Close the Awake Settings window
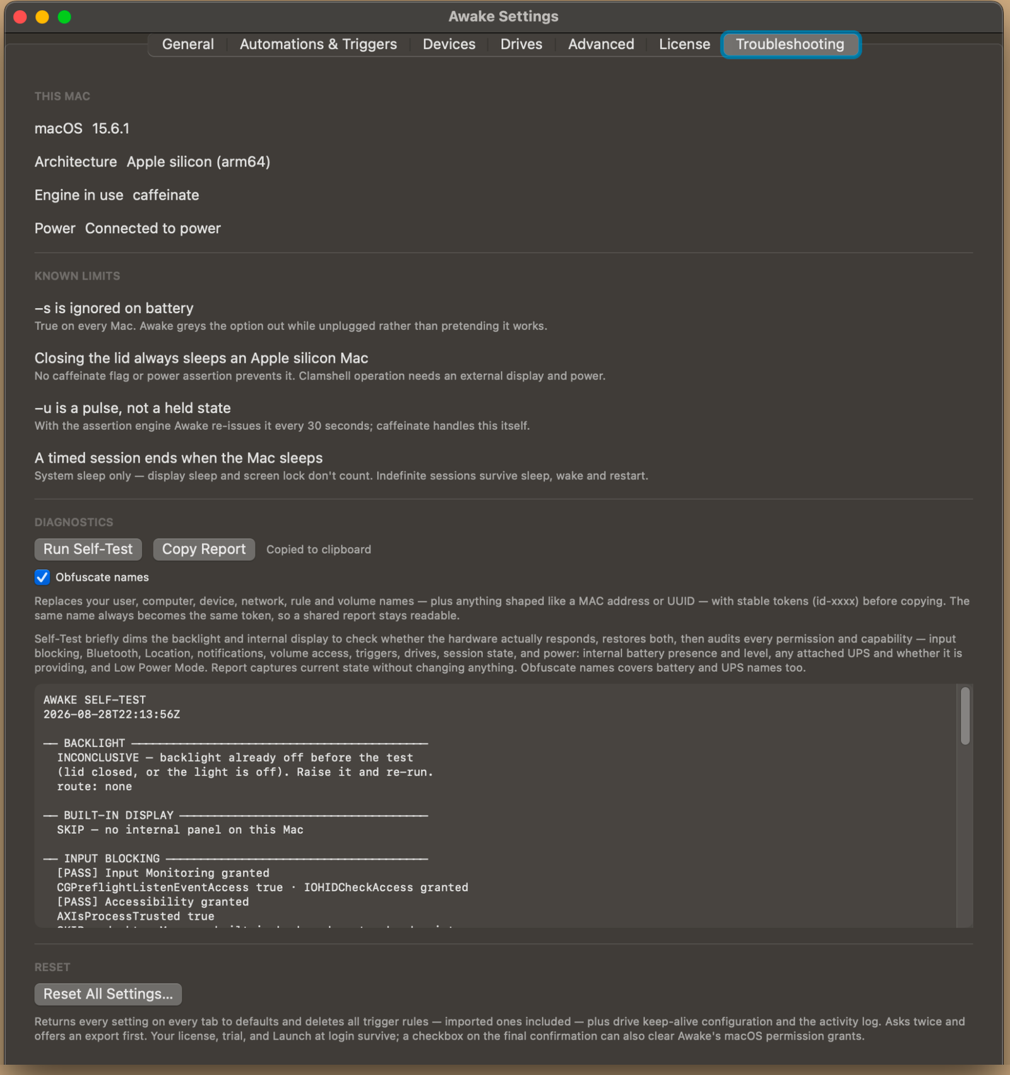This screenshot has height=1075, width=1010. point(20,17)
